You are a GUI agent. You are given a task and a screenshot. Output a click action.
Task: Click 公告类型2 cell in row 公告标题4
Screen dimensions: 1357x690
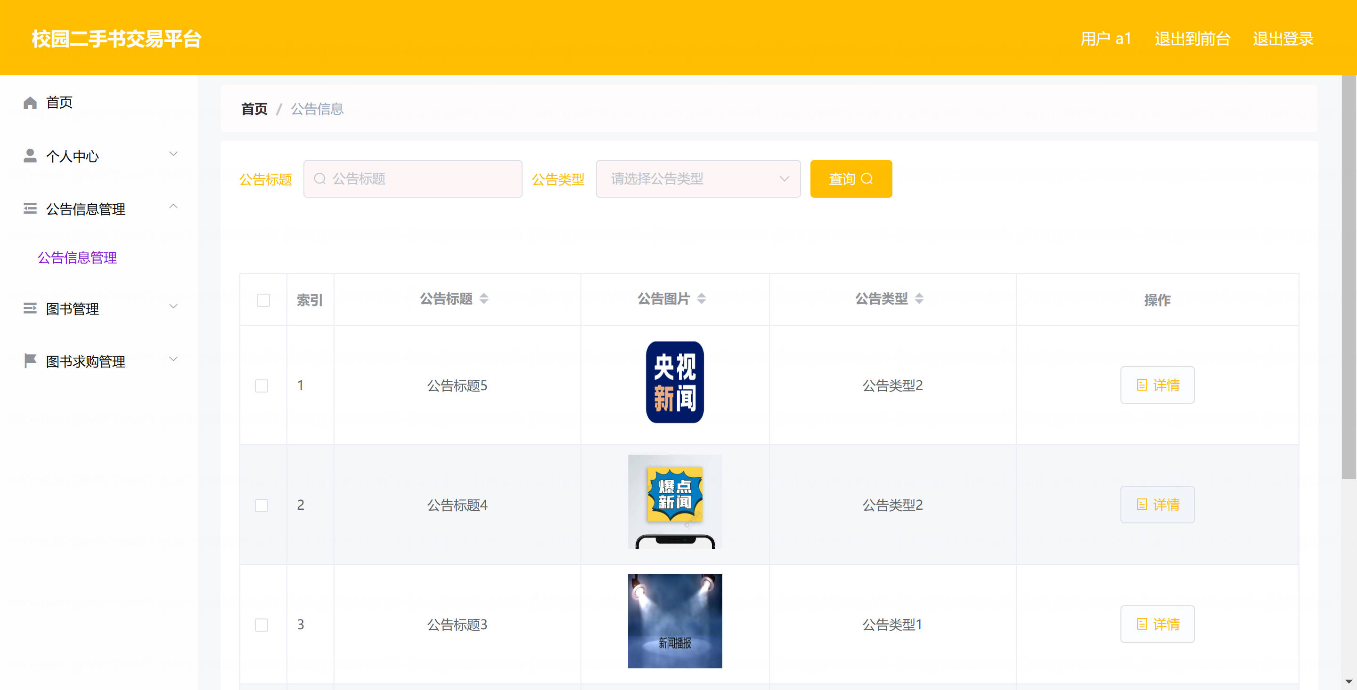coord(892,505)
